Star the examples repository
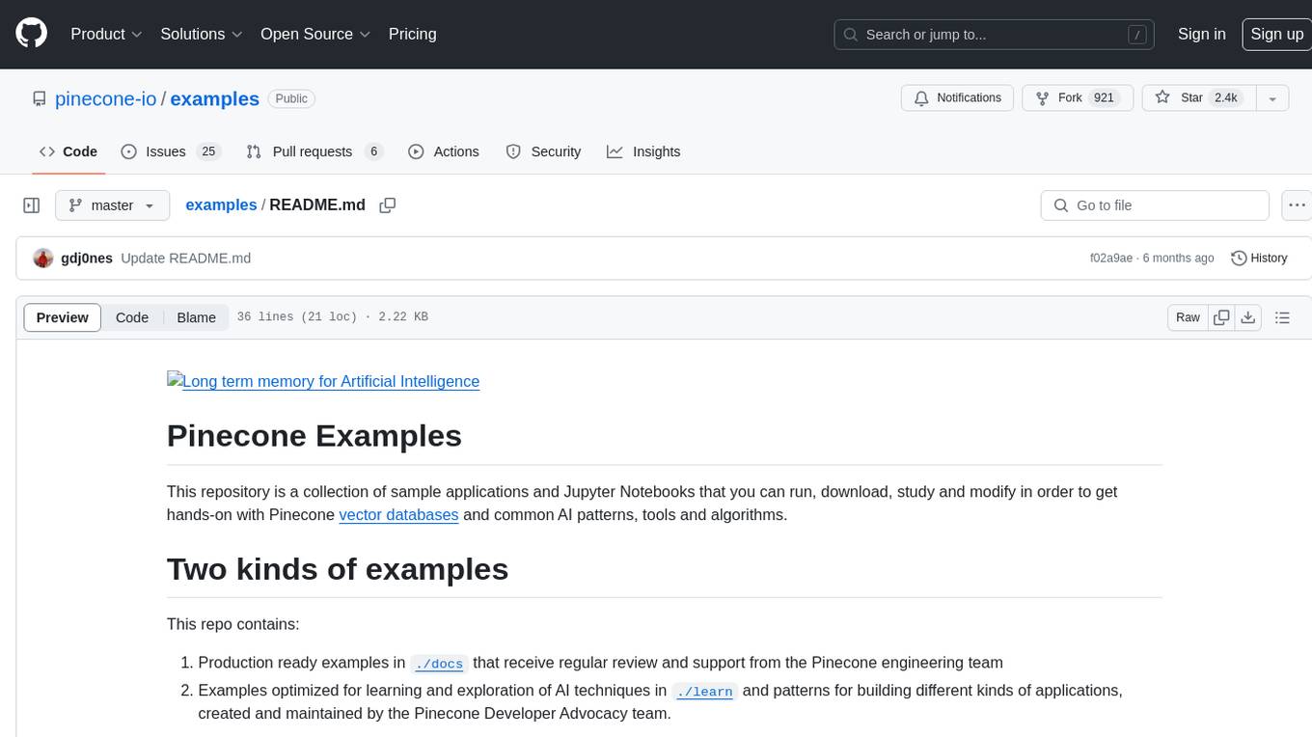 click(x=1198, y=98)
